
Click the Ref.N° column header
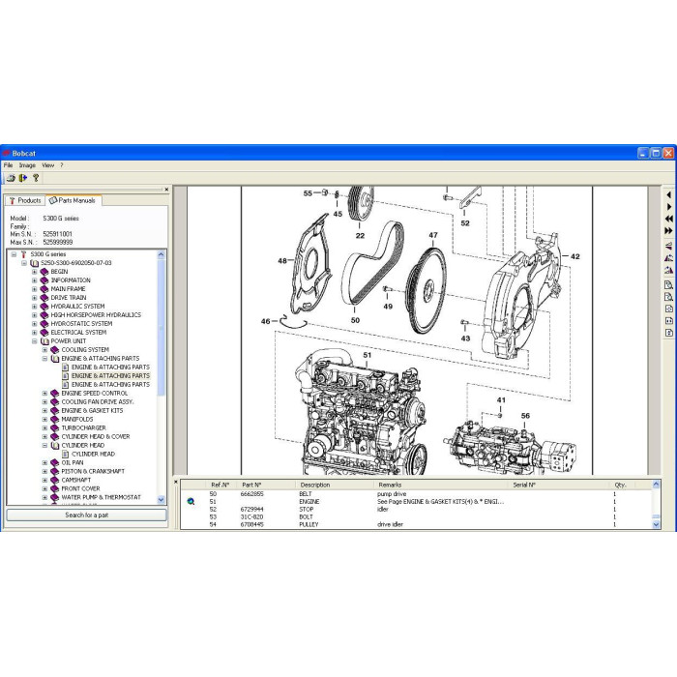point(220,485)
